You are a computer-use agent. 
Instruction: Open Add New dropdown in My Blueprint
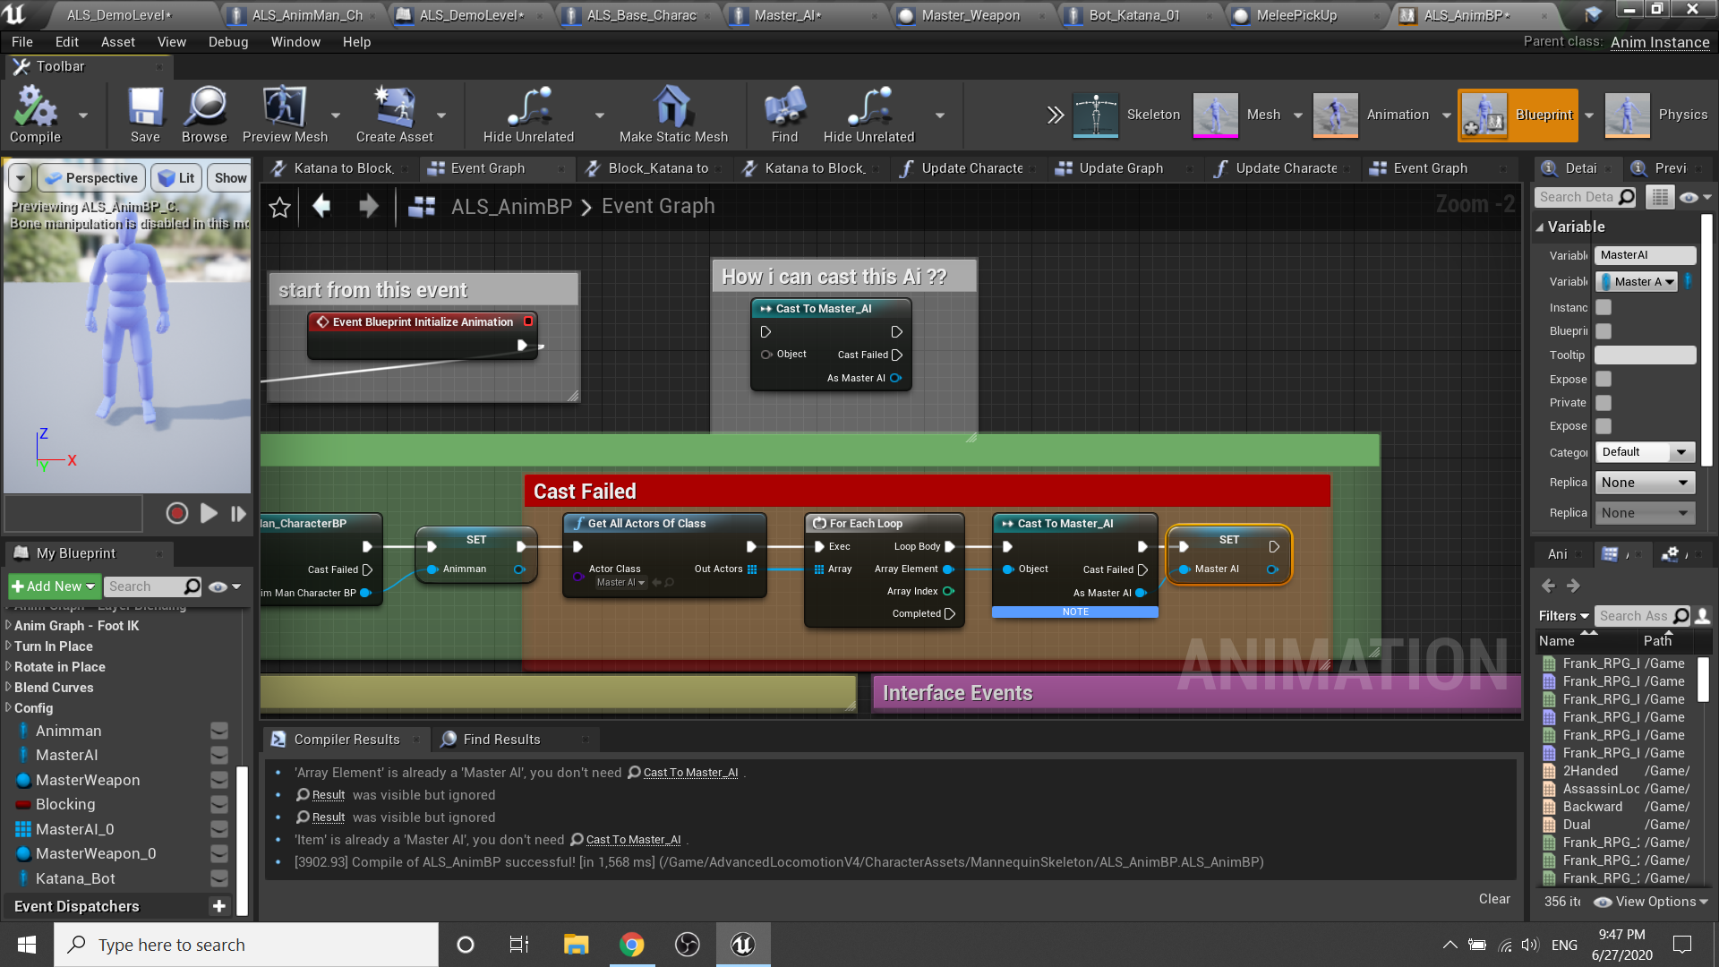[53, 586]
